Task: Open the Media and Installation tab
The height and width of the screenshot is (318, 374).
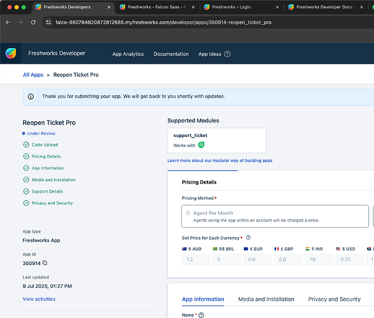Action: click(266, 299)
